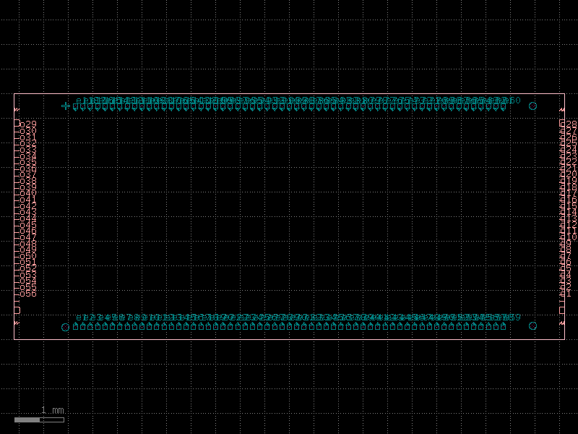The height and width of the screenshot is (434, 578).
Task: Select the leftmost pad in the bottom row
Action: coord(76,326)
